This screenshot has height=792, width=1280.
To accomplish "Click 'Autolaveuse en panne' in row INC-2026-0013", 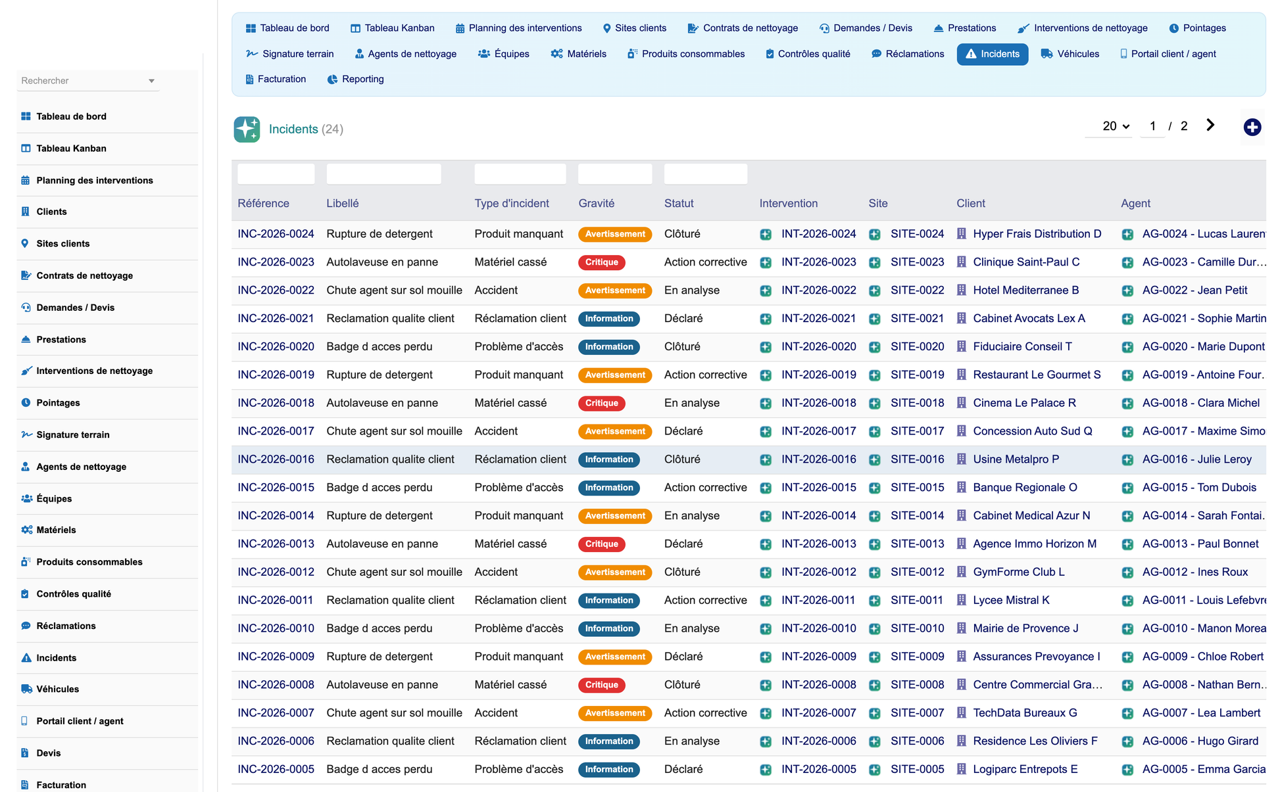I will coord(382,544).
